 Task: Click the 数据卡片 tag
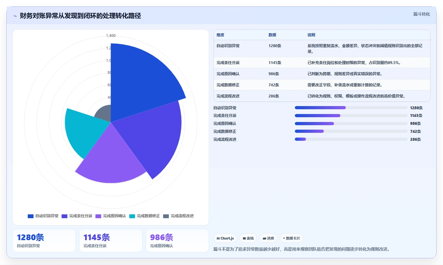point(291,238)
